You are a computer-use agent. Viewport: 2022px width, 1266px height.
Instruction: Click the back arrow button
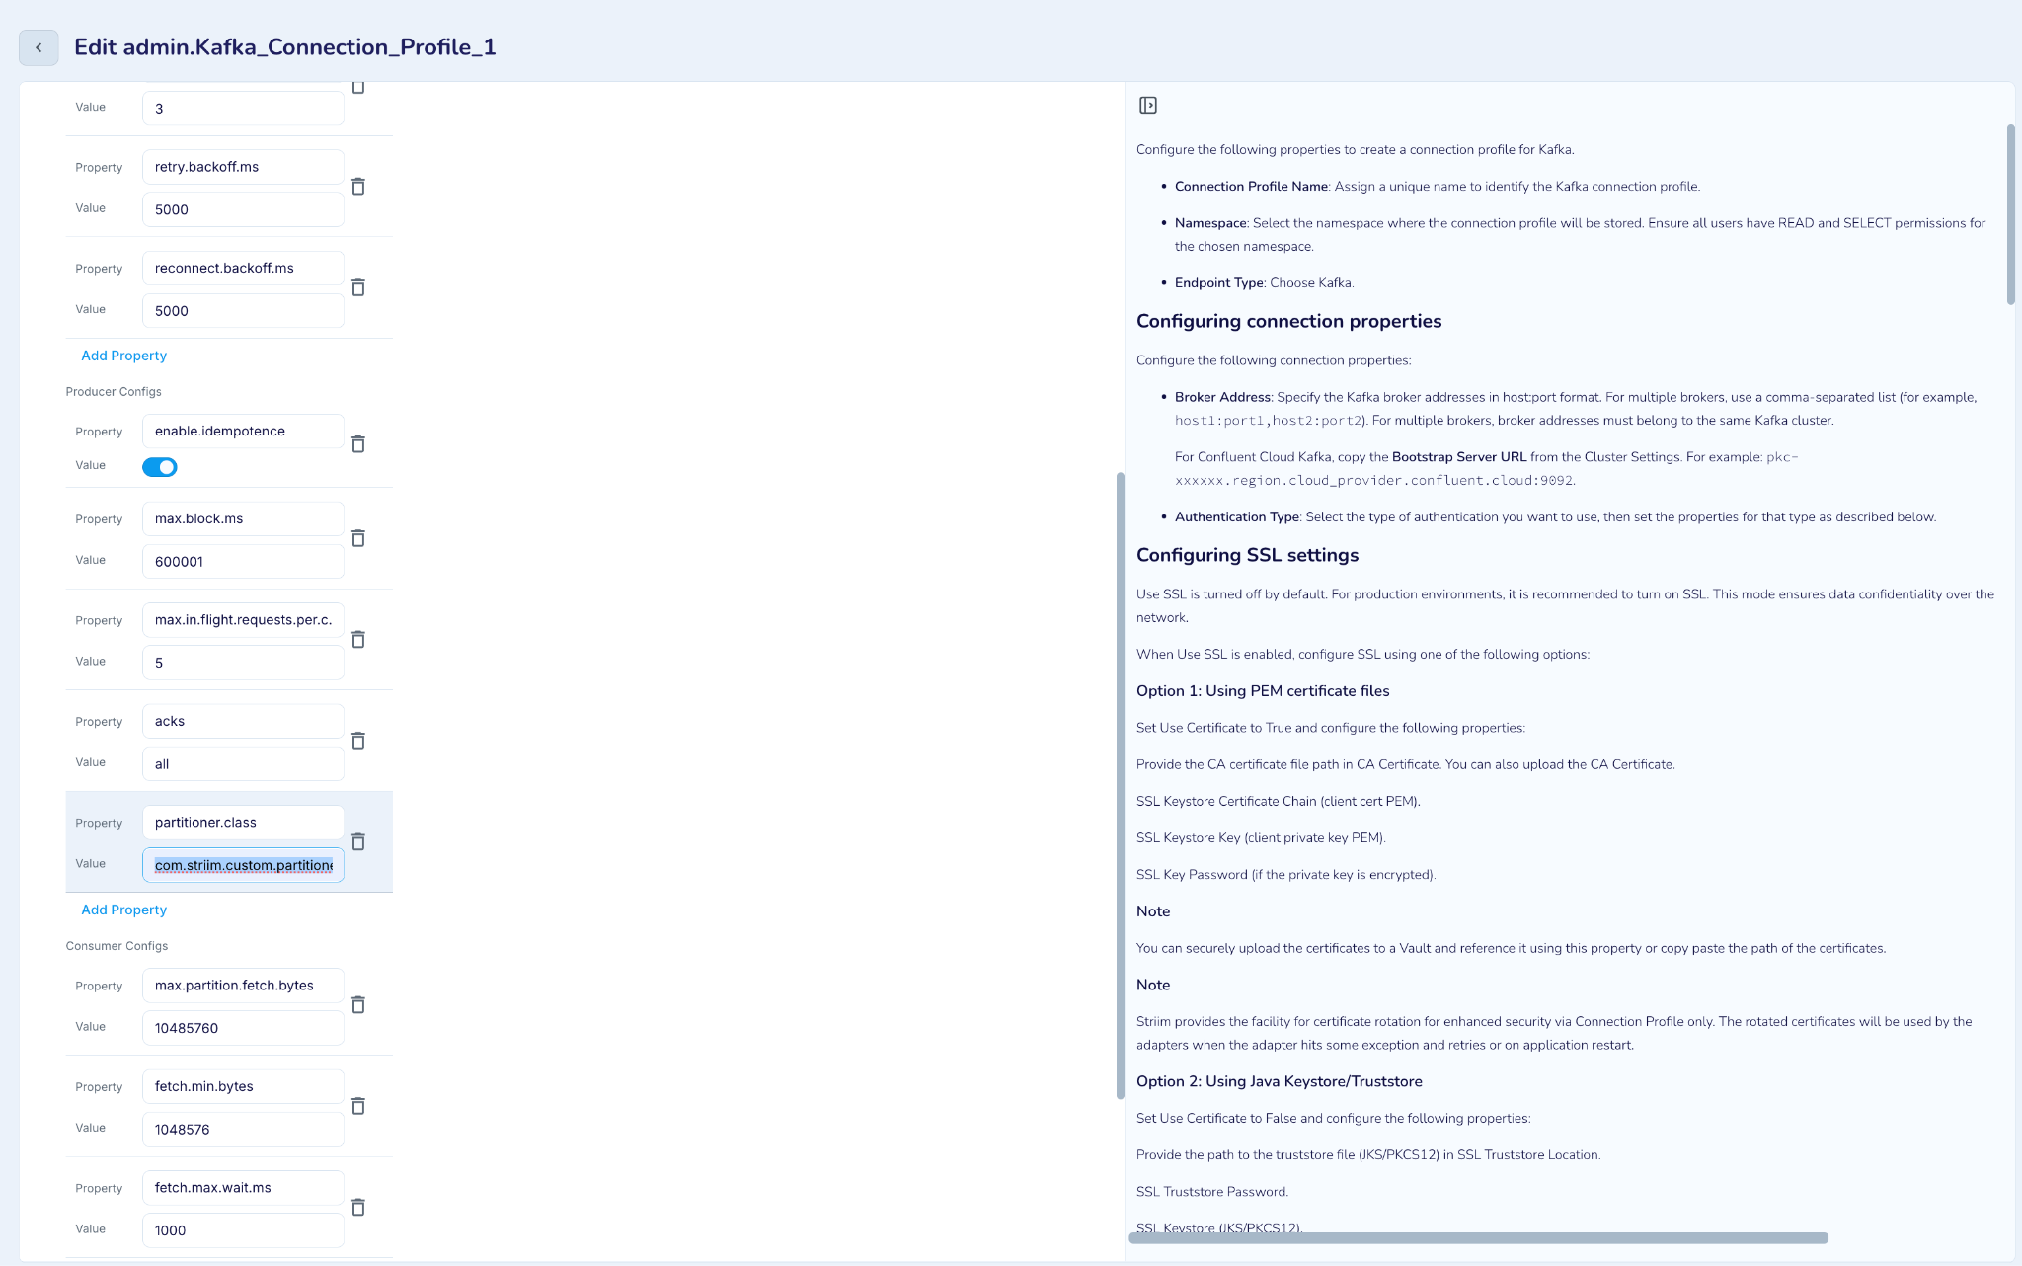(x=39, y=47)
